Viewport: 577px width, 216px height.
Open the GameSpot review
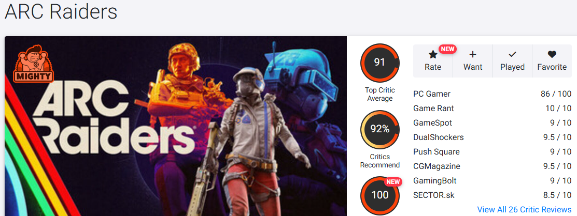pos(432,123)
